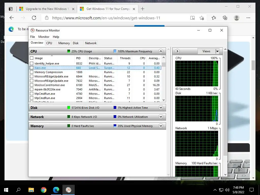
Task: Add this page to favorites star icon
Action: [x=202, y=18]
